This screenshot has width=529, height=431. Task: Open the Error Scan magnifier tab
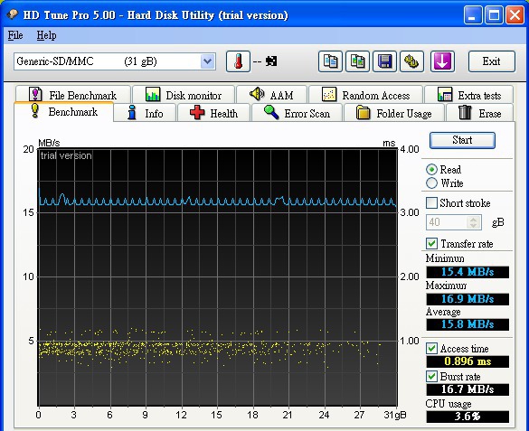pos(297,113)
